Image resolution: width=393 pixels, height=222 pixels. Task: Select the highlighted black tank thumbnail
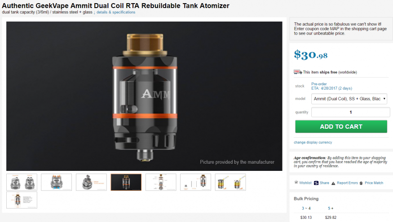point(126,182)
